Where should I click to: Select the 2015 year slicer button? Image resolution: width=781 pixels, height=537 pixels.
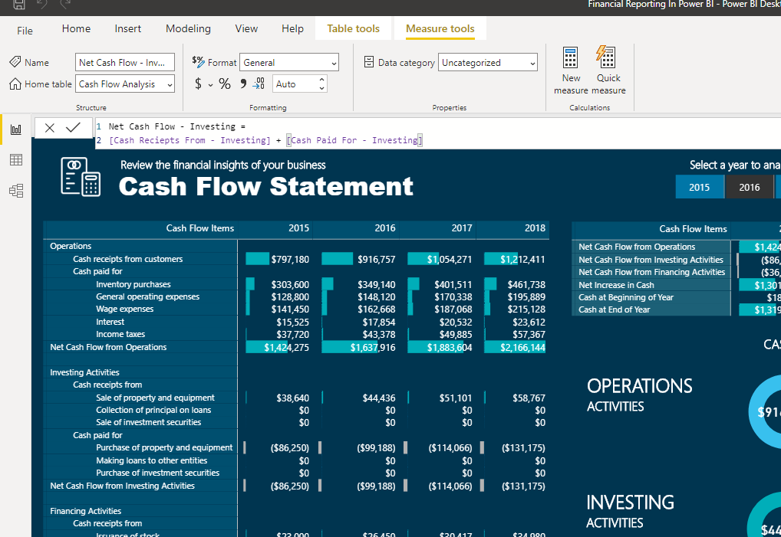(x=700, y=188)
